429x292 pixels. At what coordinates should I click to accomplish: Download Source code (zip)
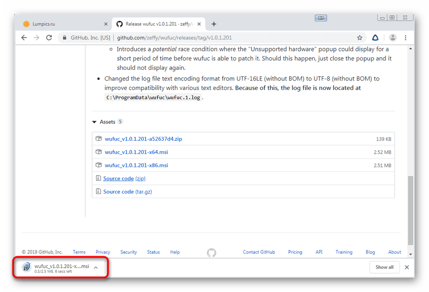(125, 178)
